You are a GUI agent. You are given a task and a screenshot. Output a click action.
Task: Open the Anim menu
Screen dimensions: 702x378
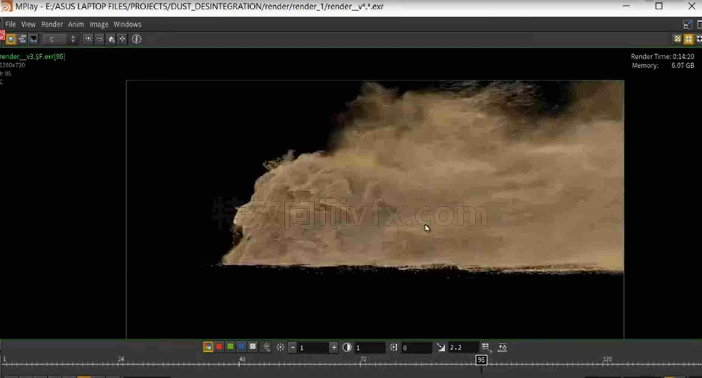click(76, 24)
